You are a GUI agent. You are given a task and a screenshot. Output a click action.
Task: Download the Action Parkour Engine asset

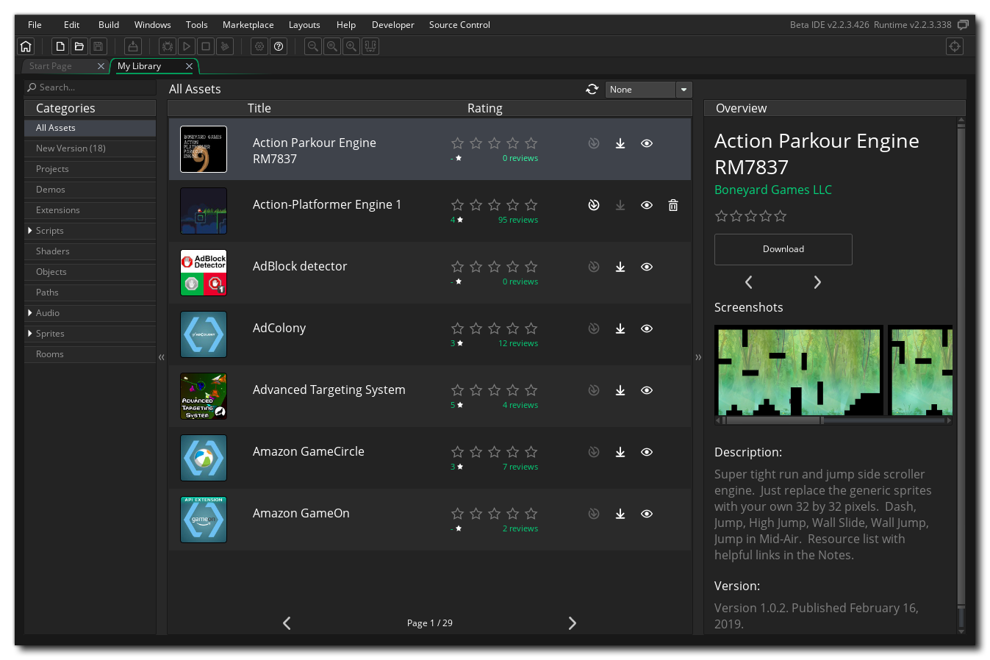[620, 143]
